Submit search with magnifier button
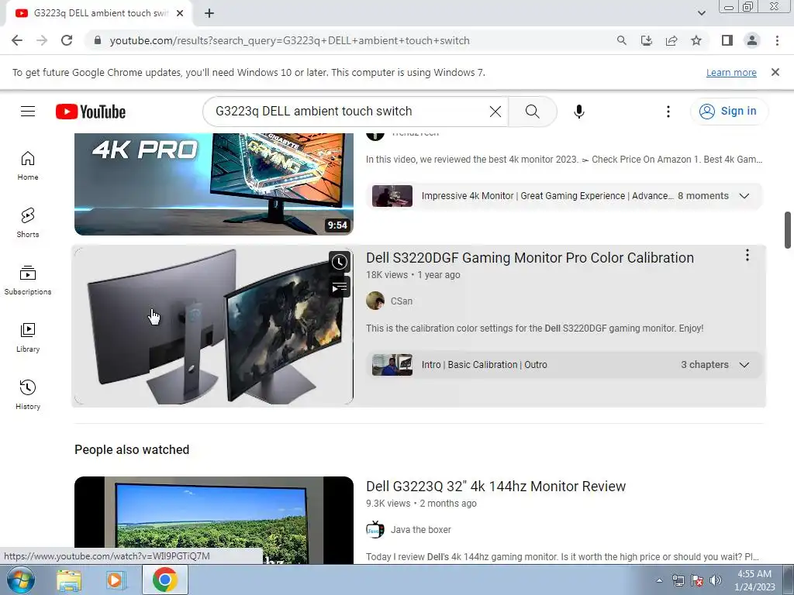The width and height of the screenshot is (794, 595). [x=532, y=112]
